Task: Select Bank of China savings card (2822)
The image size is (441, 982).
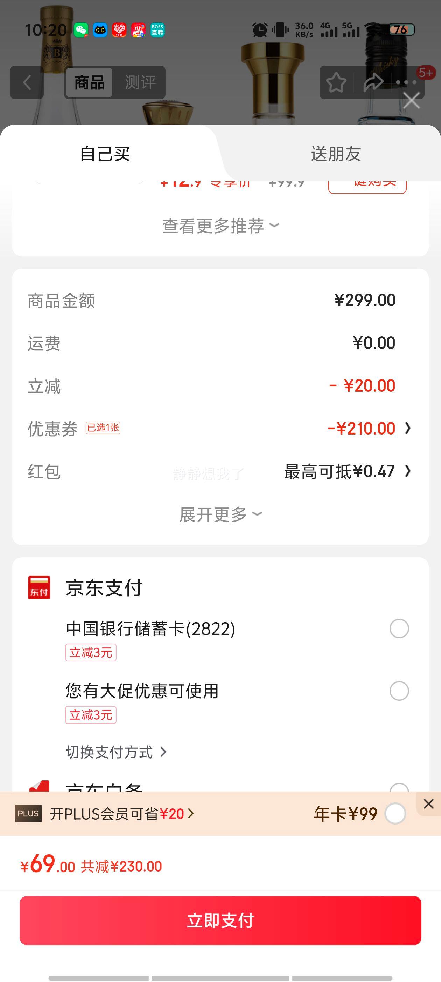Action: point(399,628)
